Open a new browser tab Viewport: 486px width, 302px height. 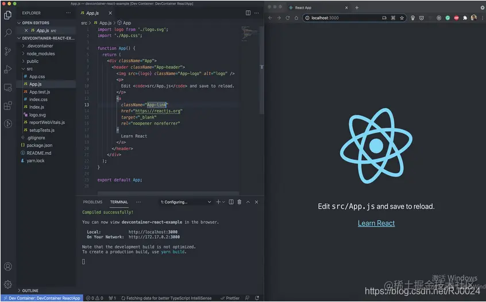pyautogui.click(x=357, y=7)
